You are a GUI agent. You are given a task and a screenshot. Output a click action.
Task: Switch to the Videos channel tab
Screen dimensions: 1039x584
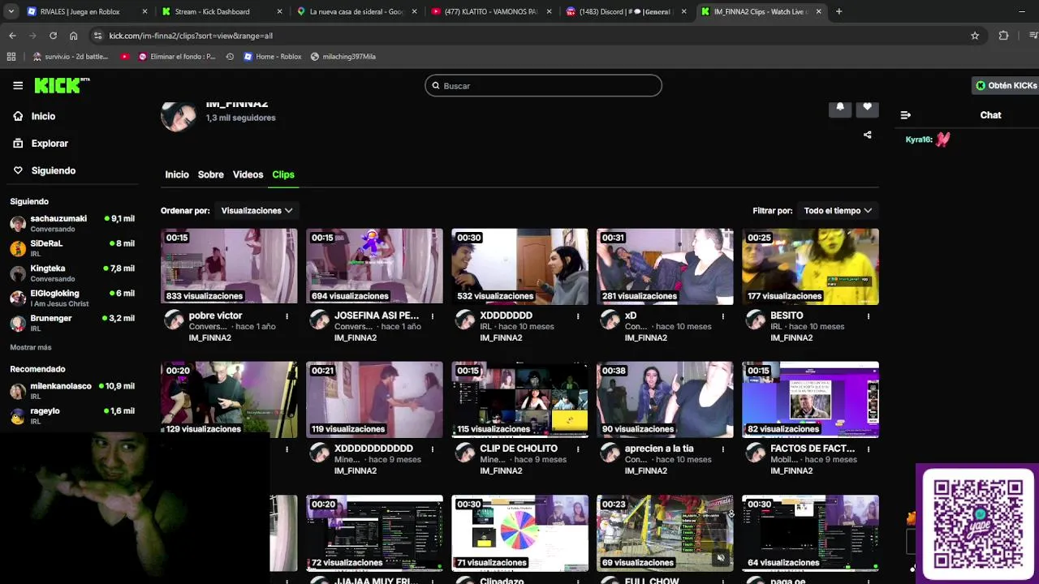coord(248,174)
